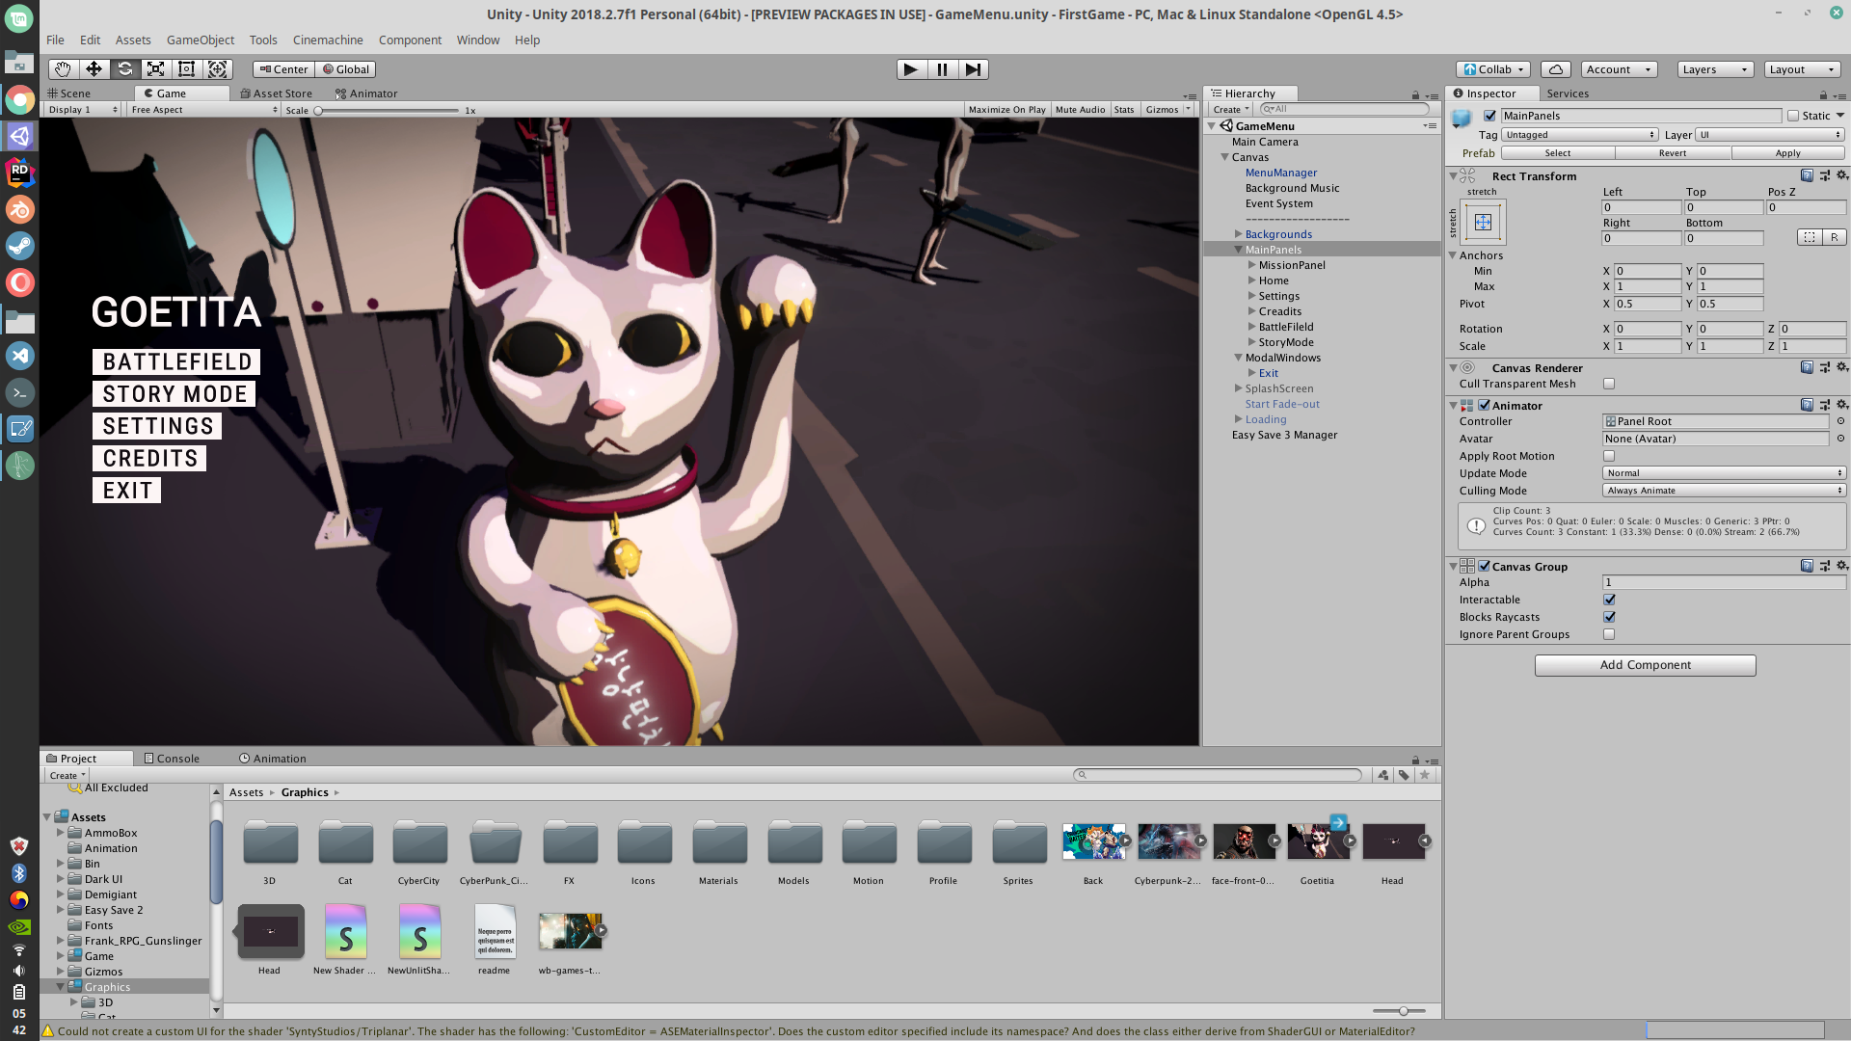The height and width of the screenshot is (1041, 1851).
Task: Open Steam from the dock
Action: (x=20, y=246)
